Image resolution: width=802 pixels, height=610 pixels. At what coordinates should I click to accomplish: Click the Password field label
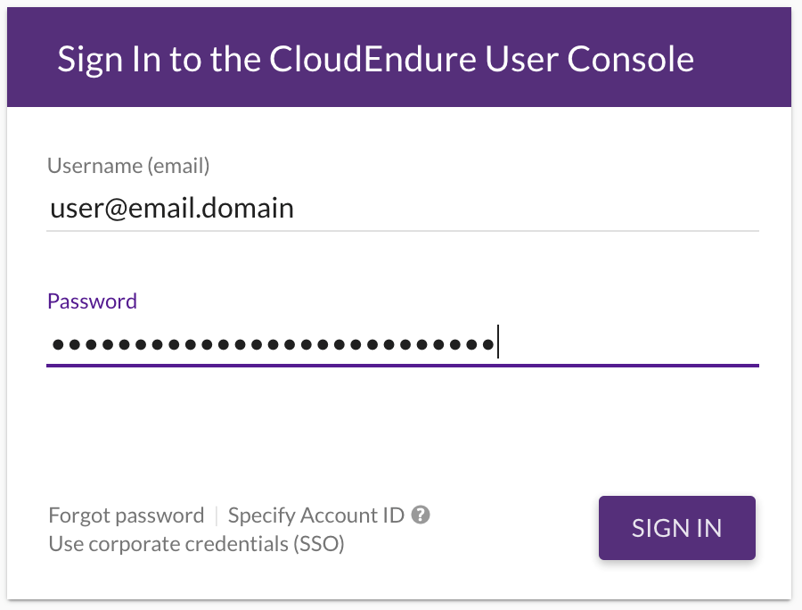92,301
